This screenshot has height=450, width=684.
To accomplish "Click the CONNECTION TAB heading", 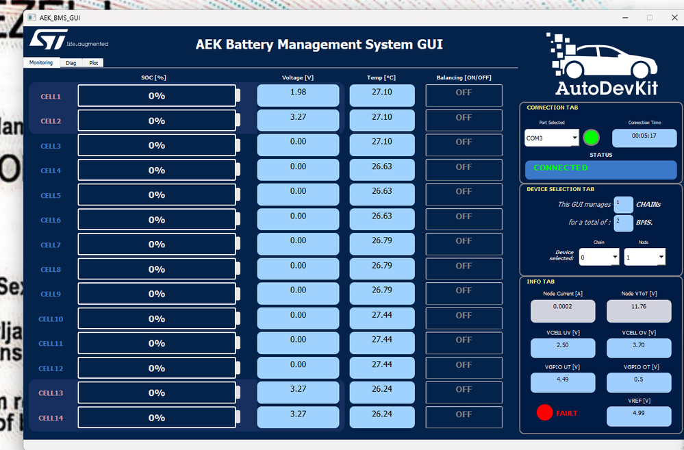I will click(x=552, y=108).
